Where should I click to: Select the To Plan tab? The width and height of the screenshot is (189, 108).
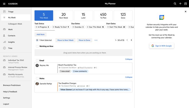(103, 16)
